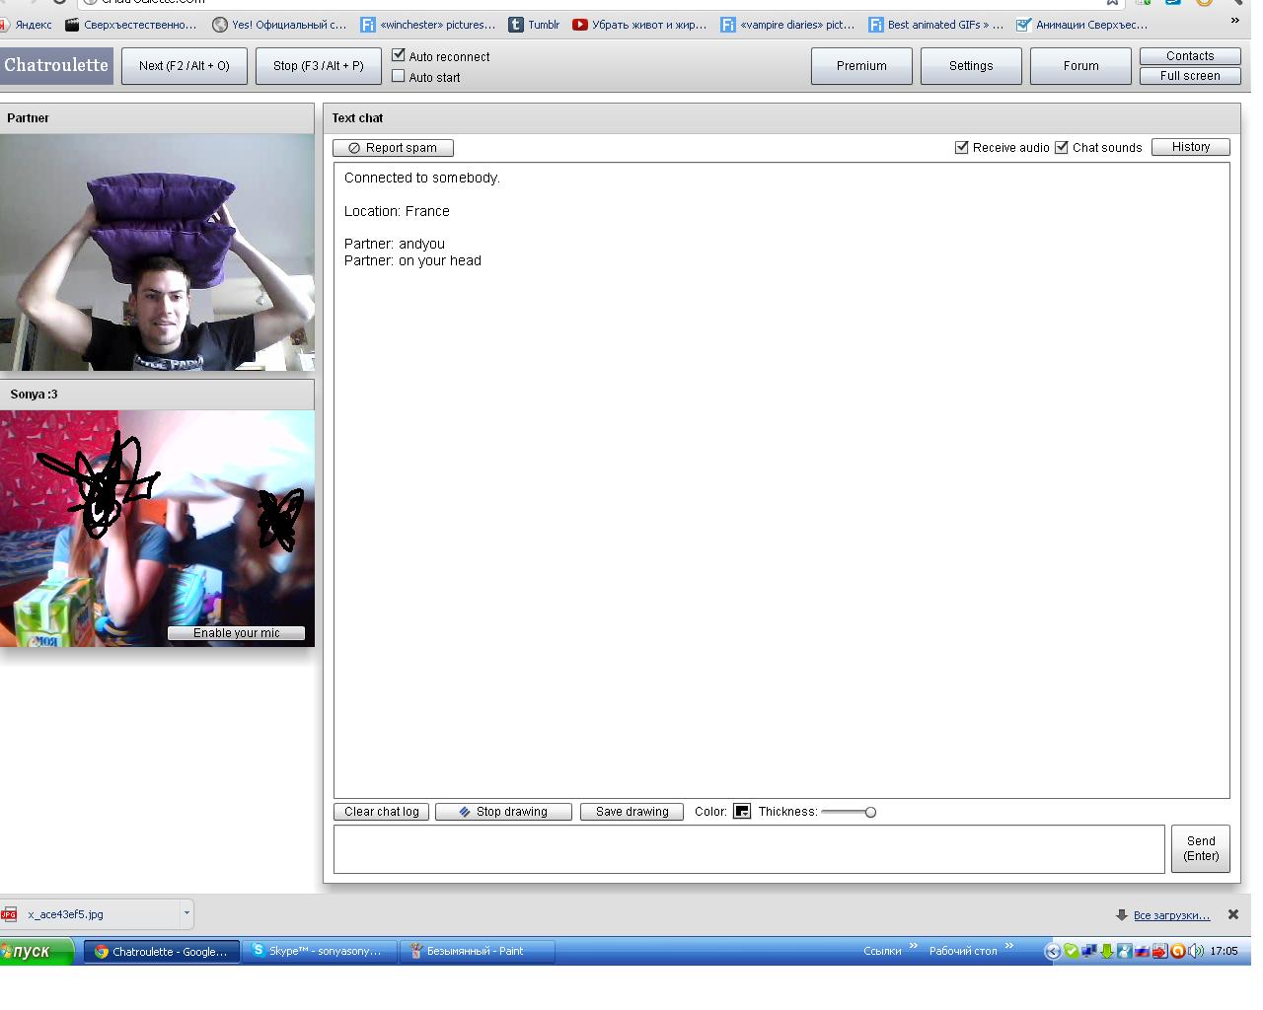Click the orange round tray icon
The width and height of the screenshot is (1263, 1010).
pyautogui.click(x=1177, y=952)
